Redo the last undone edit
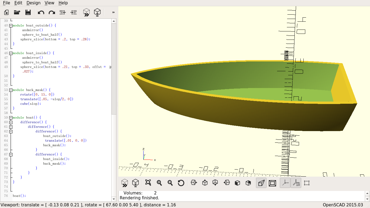This screenshot has height=208, width=370. coord(52,12)
